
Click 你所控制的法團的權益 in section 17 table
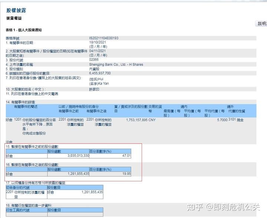(29, 194)
